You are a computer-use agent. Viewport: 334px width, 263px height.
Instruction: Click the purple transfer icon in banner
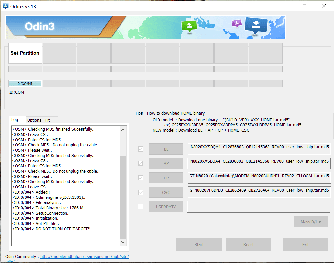coord(237,23)
